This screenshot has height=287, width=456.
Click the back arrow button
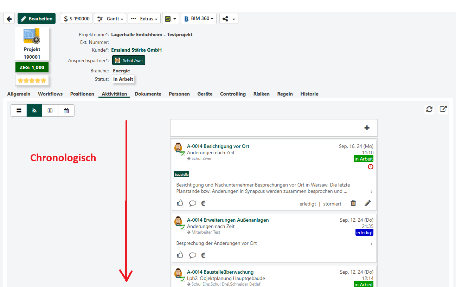click(9, 19)
